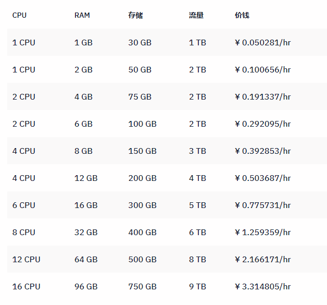Viewport: 327px width, 305px height.
Task: Click the 12 GB RAM cell
Action: (86, 178)
